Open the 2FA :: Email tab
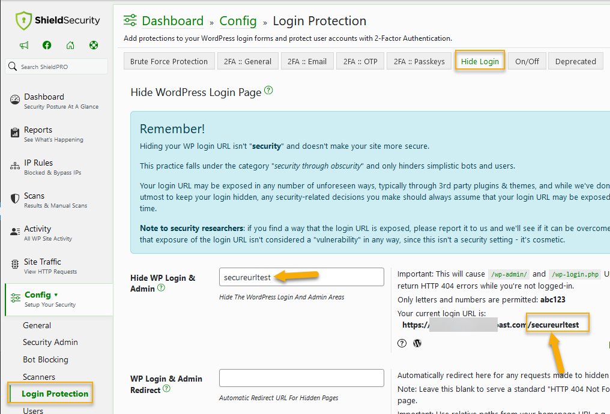 click(307, 61)
